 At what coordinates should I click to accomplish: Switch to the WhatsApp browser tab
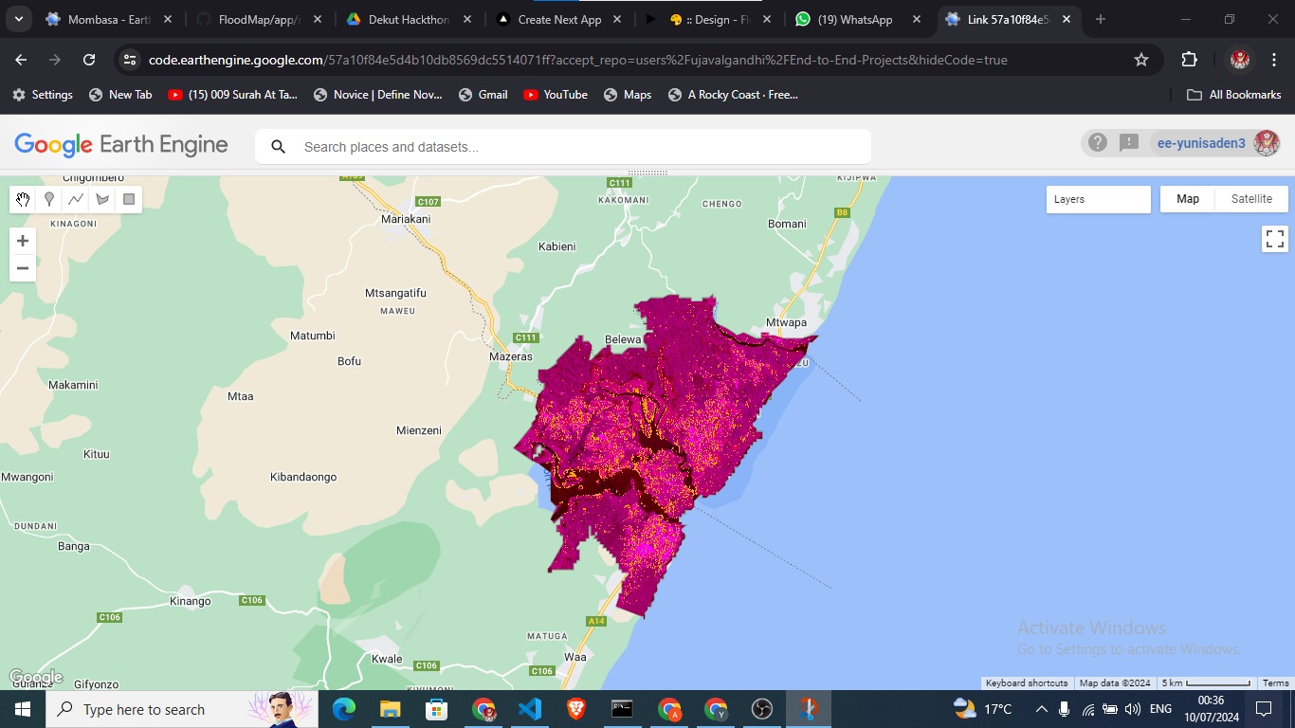(853, 19)
